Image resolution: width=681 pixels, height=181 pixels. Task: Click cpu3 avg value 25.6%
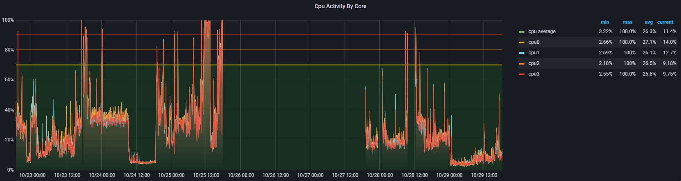click(649, 74)
